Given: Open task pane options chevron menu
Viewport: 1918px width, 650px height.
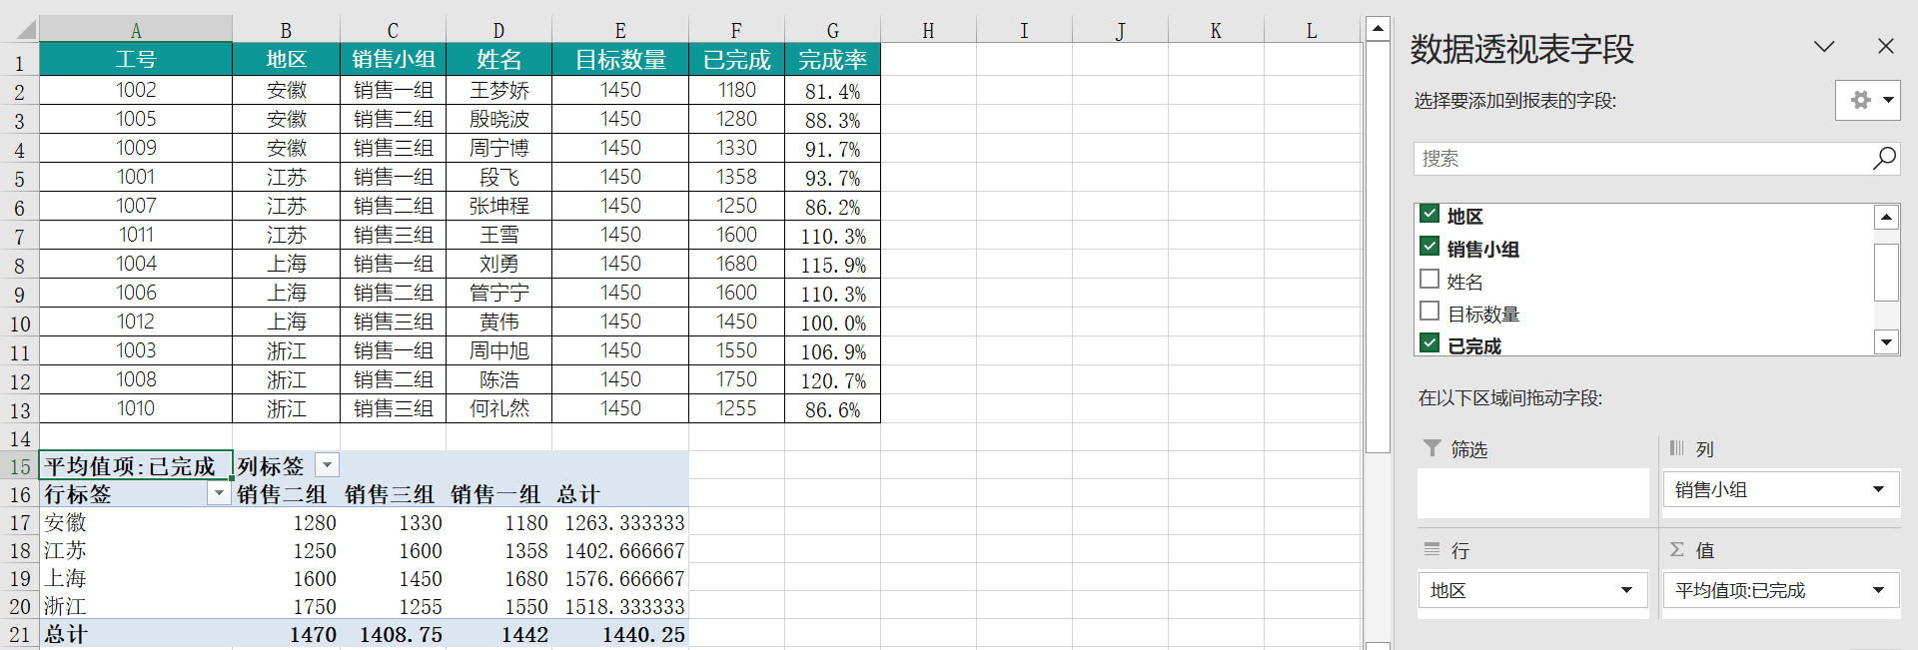Looking at the screenshot, I should point(1824,47).
